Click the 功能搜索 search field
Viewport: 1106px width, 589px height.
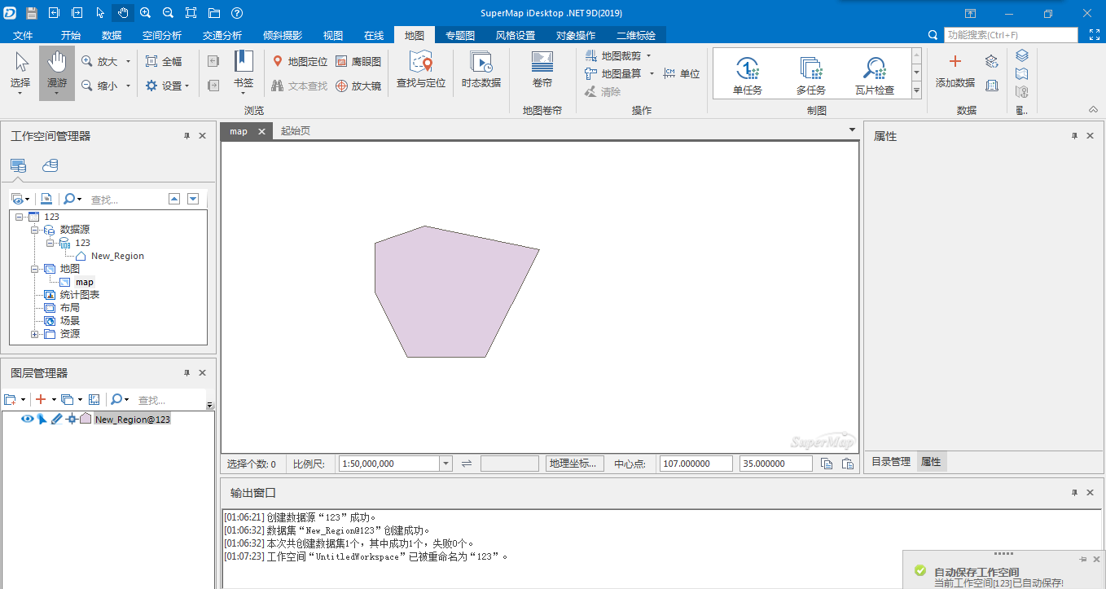(1011, 35)
